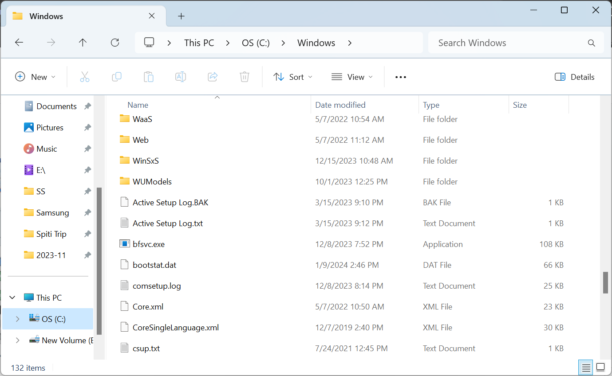Viewport: 612px width, 376px height.
Task: Select Active Setup Log.BAK file
Action: (170, 202)
